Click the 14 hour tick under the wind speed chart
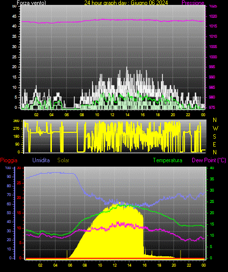This screenshot has width=228, height=272. coord(127,115)
